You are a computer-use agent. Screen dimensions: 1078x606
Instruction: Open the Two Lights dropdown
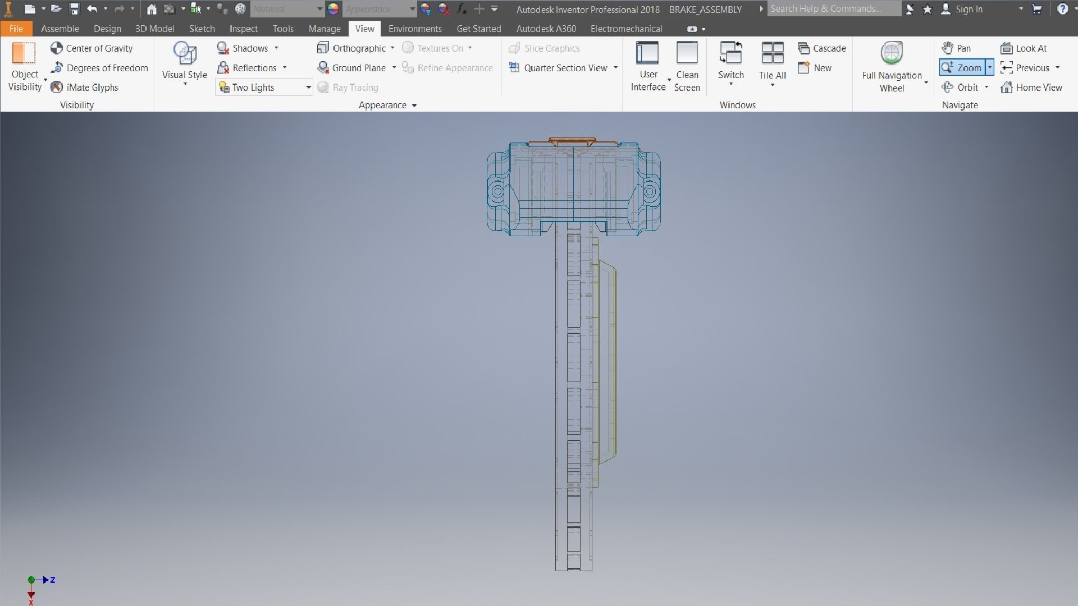pyautogui.click(x=308, y=88)
